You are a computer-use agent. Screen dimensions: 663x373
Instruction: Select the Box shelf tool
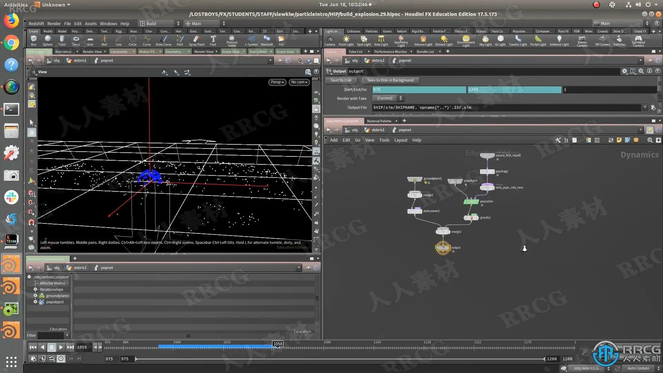[33, 40]
